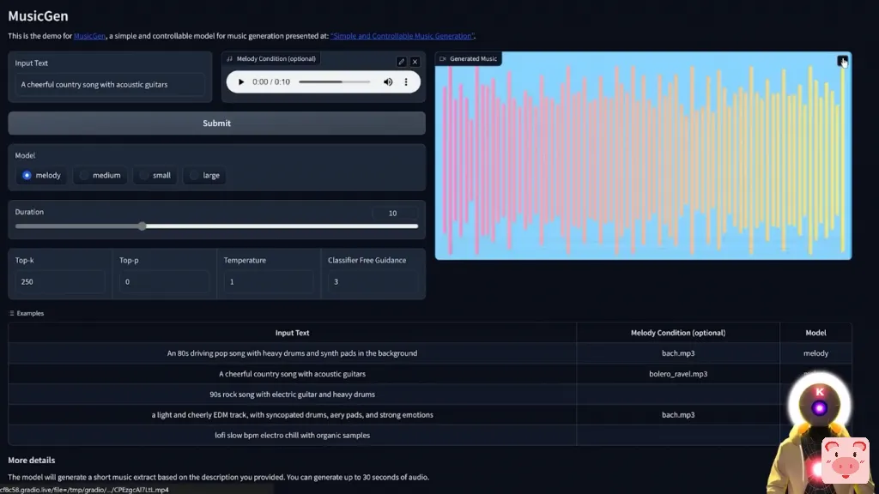Click the Melody Condition music note icon
879x494 pixels.
tap(229, 59)
